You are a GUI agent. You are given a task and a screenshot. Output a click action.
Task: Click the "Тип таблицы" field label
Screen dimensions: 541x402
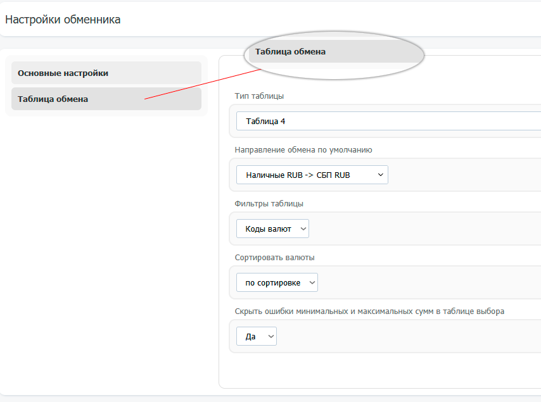tap(259, 96)
